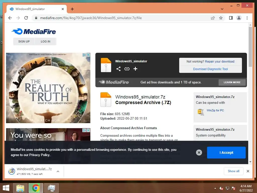View site info via the lock icon
This screenshot has height=193, width=257.
tap(36, 18)
